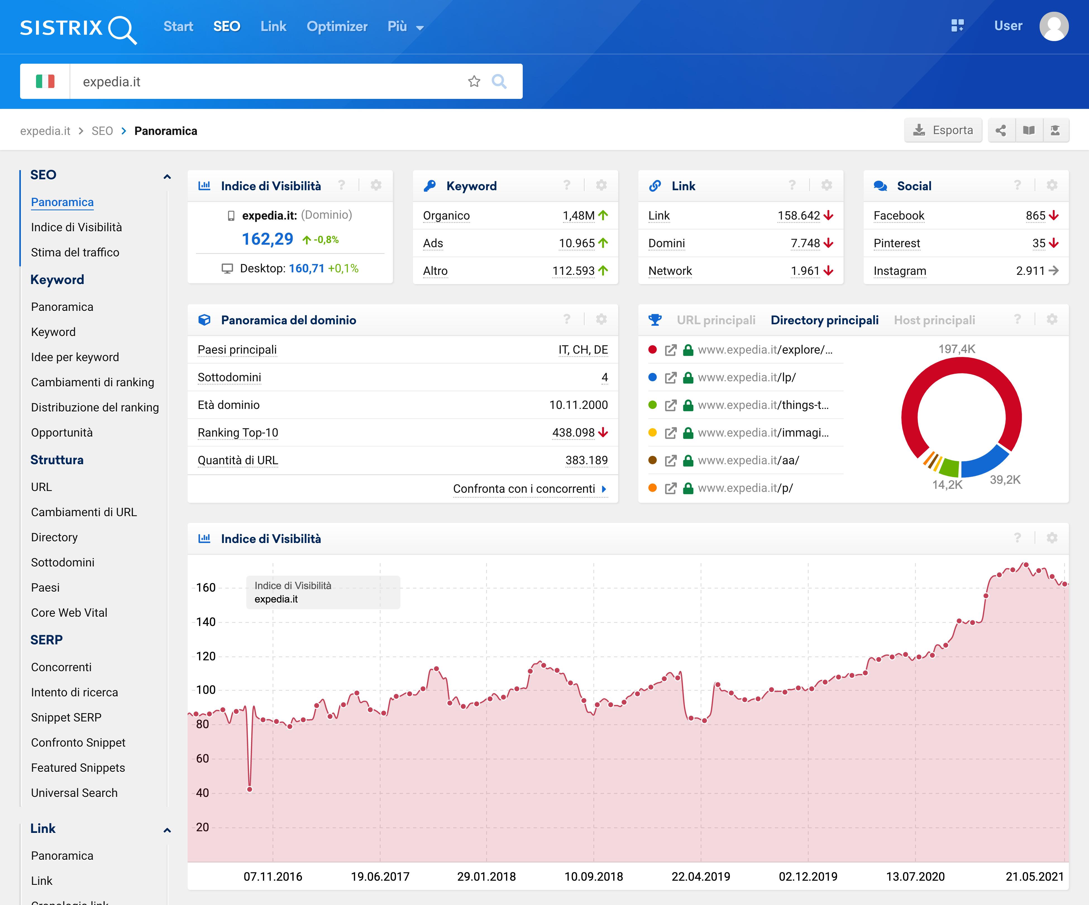
Task: Open Universal Search sidebar link
Action: tap(74, 792)
